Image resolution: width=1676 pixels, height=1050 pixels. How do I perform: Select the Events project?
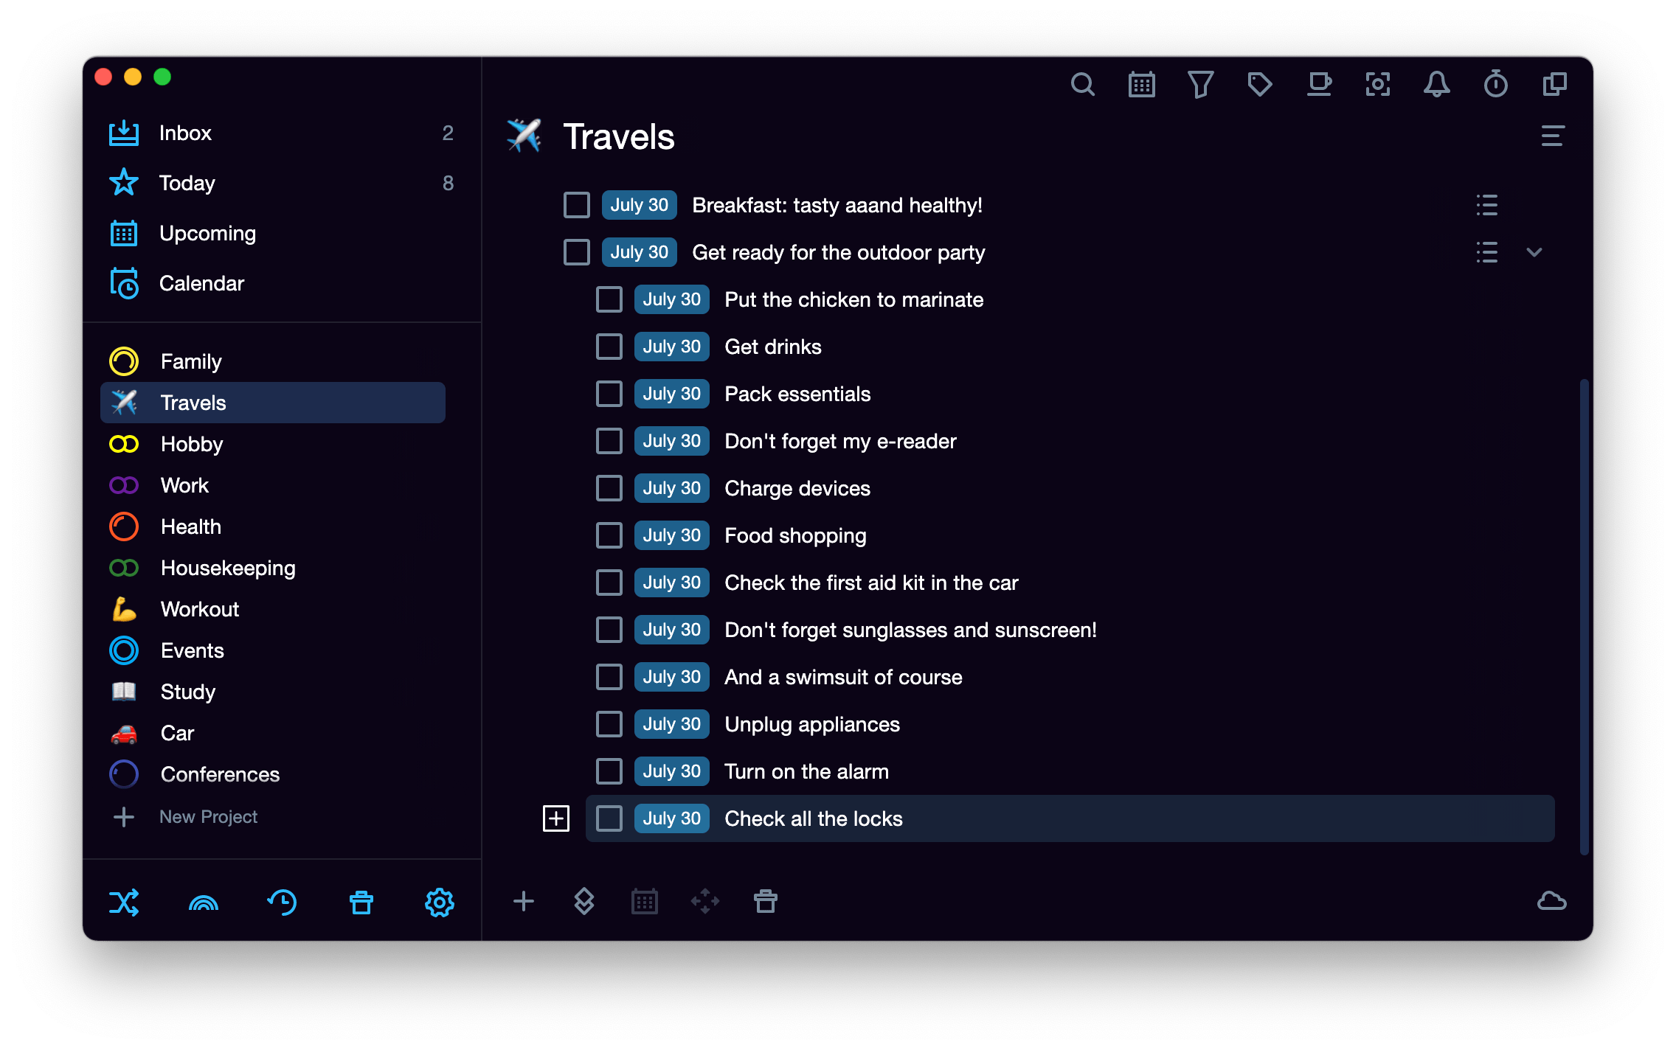tap(273, 650)
